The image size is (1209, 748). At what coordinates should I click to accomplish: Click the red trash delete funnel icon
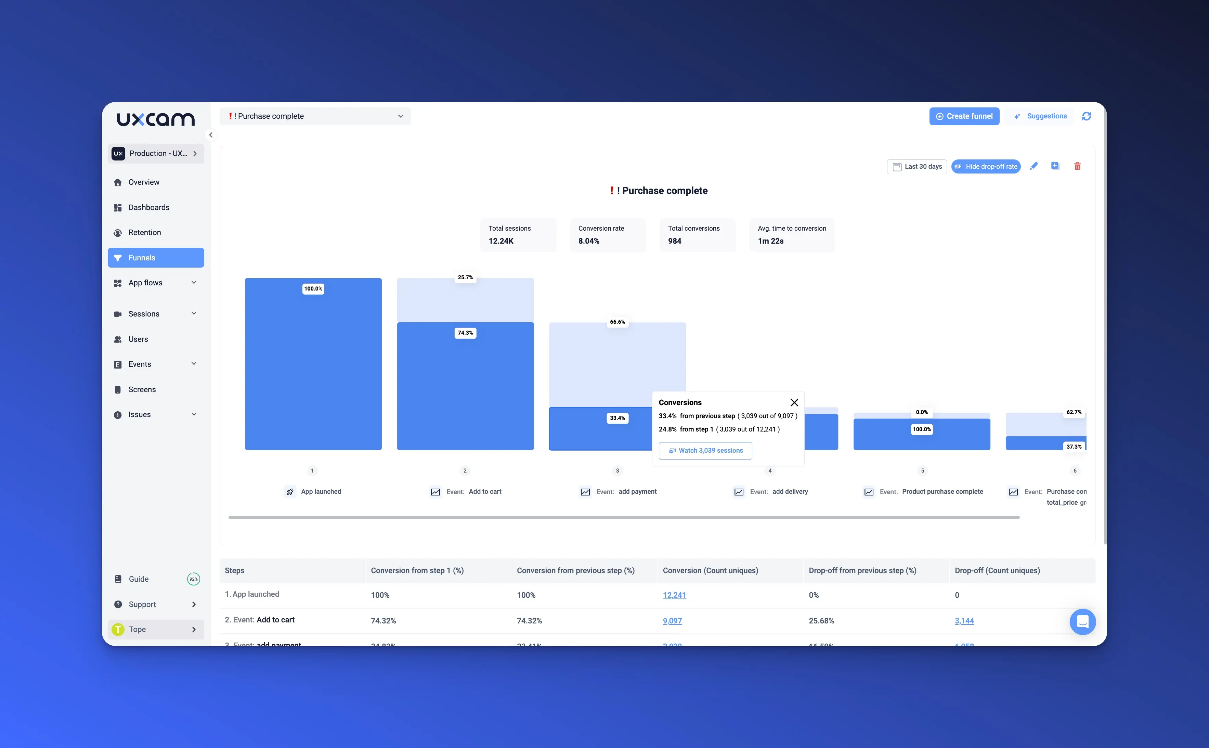point(1077,166)
